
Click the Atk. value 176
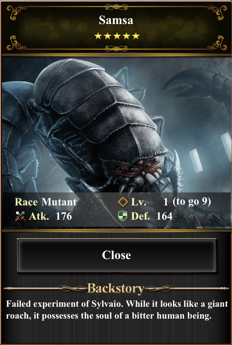point(64,216)
